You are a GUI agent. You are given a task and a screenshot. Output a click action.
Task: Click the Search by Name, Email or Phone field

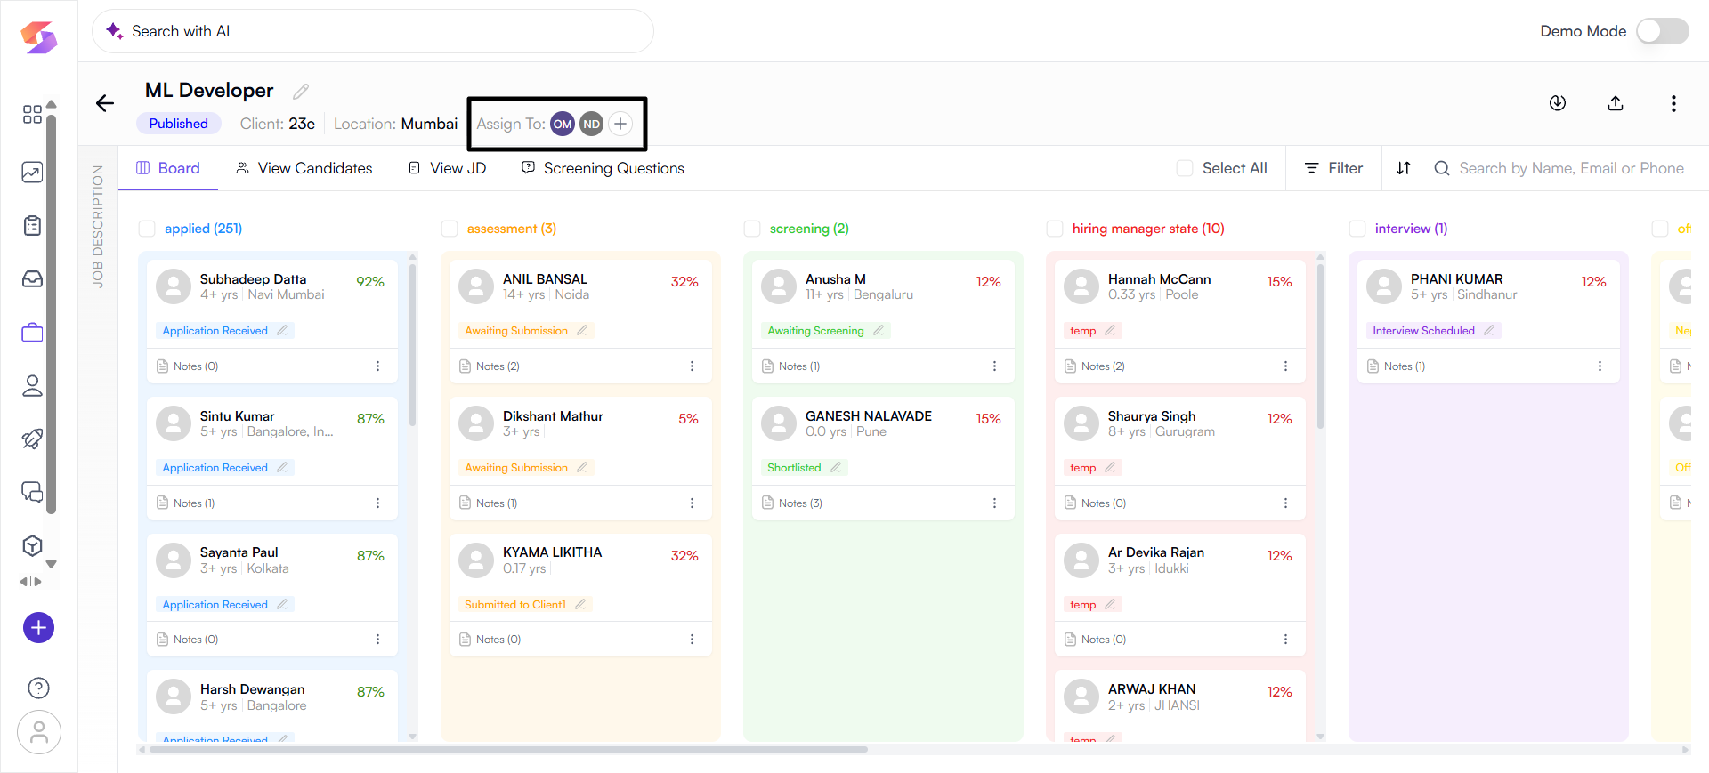[1570, 168]
